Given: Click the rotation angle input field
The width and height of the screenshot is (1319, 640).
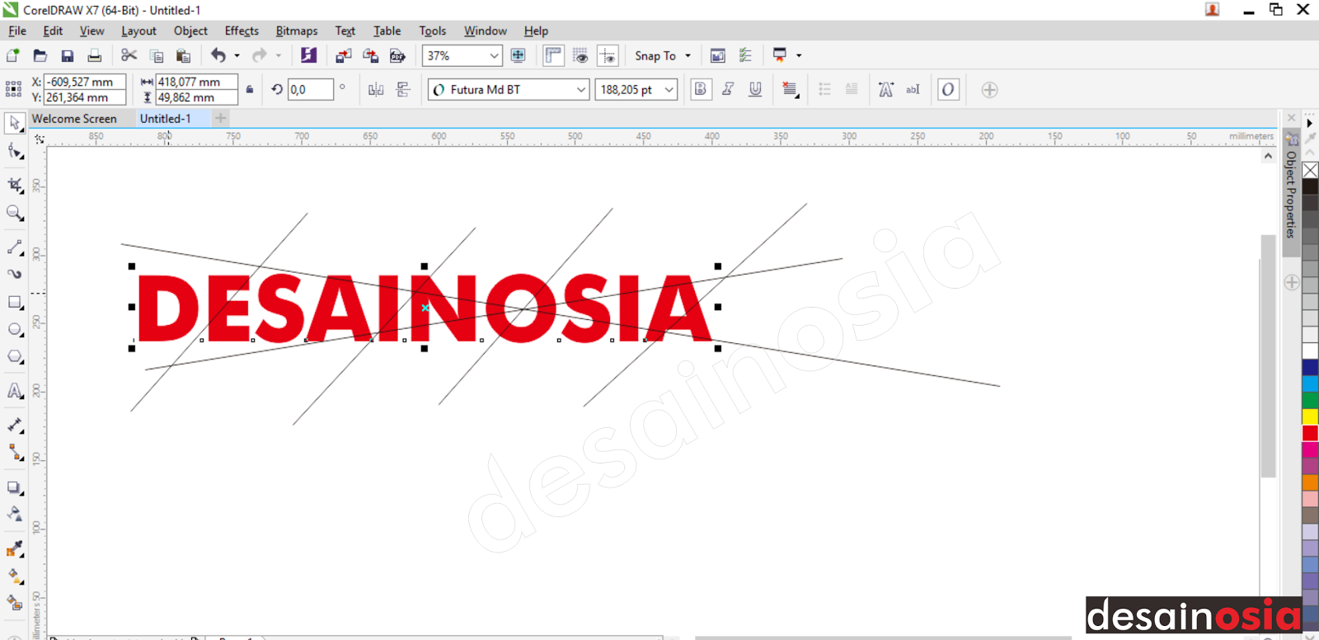Looking at the screenshot, I should [x=310, y=89].
